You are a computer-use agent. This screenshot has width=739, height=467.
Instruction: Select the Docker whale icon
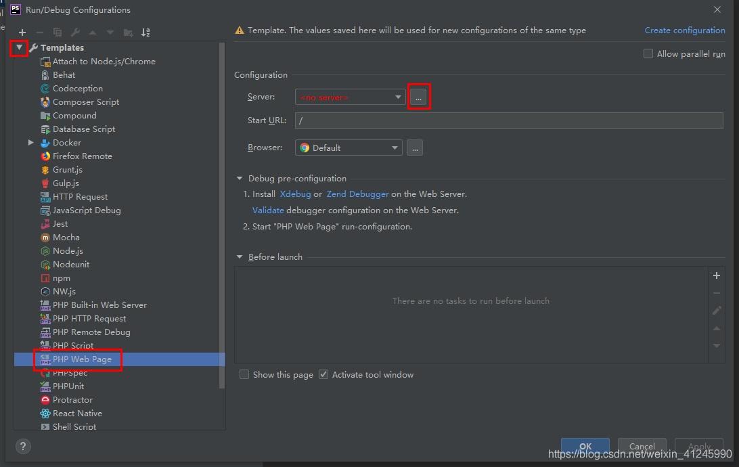[45, 143]
